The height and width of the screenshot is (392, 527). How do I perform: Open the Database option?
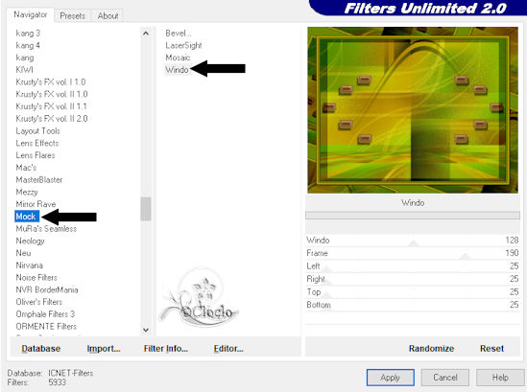click(x=41, y=348)
